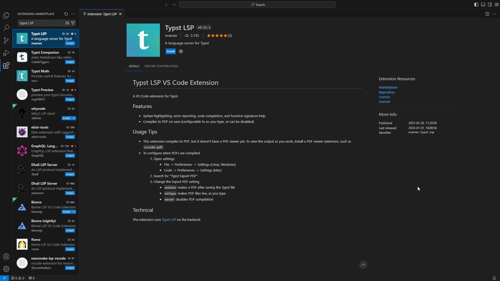Image resolution: width=500 pixels, height=281 pixels.
Task: Open the Explorer view in activity bar
Action: [x=6, y=15]
